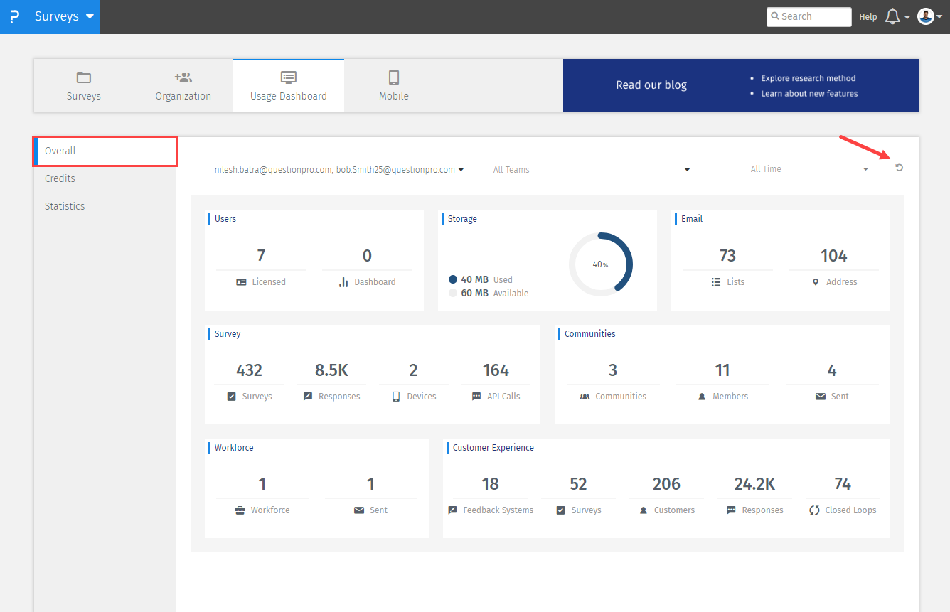
Task: Expand the Surveys product switcher
Action: point(64,16)
